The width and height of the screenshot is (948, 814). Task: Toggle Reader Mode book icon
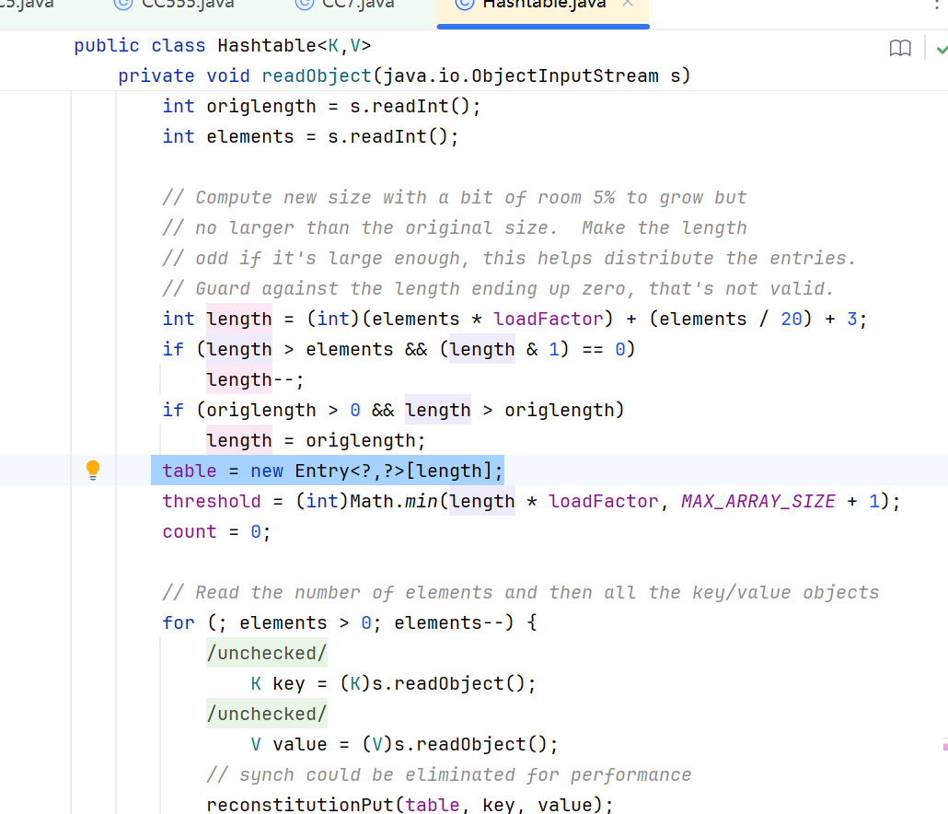click(x=900, y=48)
